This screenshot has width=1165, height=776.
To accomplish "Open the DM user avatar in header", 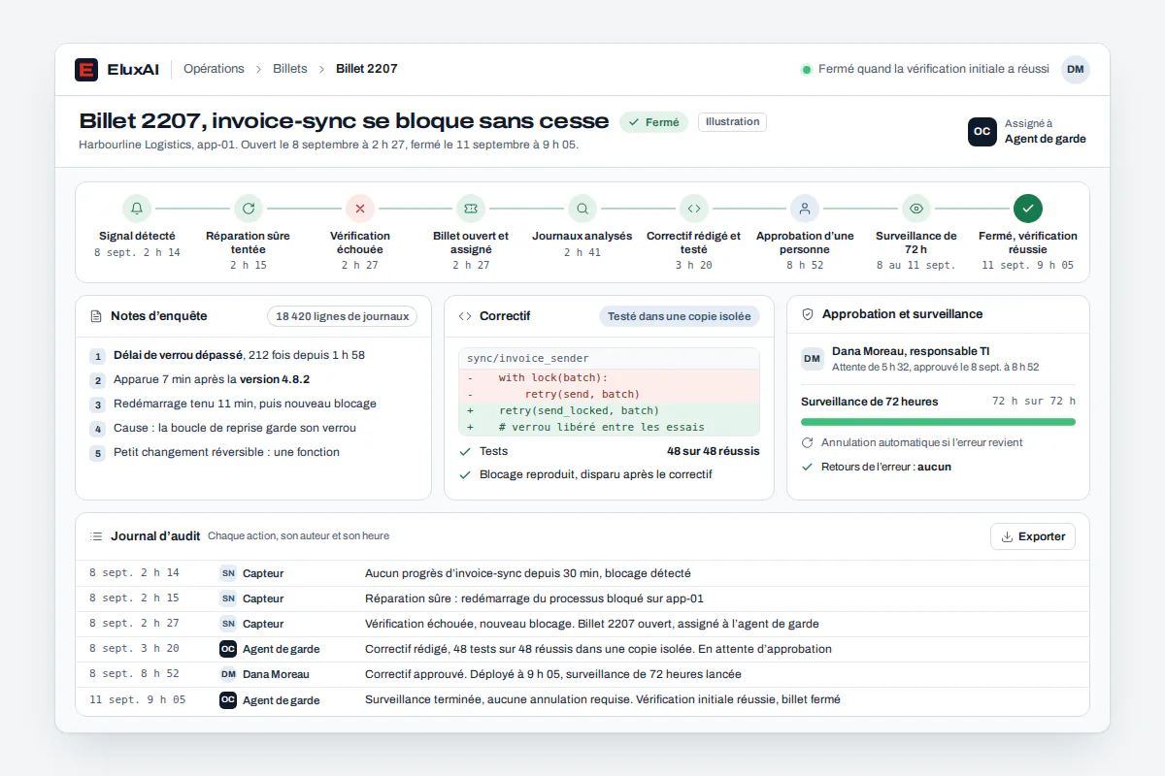I will pyautogui.click(x=1076, y=70).
